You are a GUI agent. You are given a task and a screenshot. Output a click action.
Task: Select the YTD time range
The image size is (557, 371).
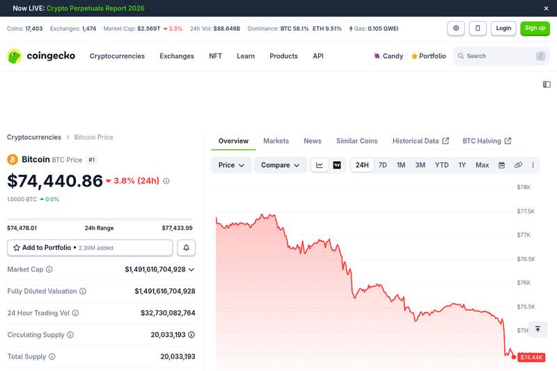pos(441,165)
